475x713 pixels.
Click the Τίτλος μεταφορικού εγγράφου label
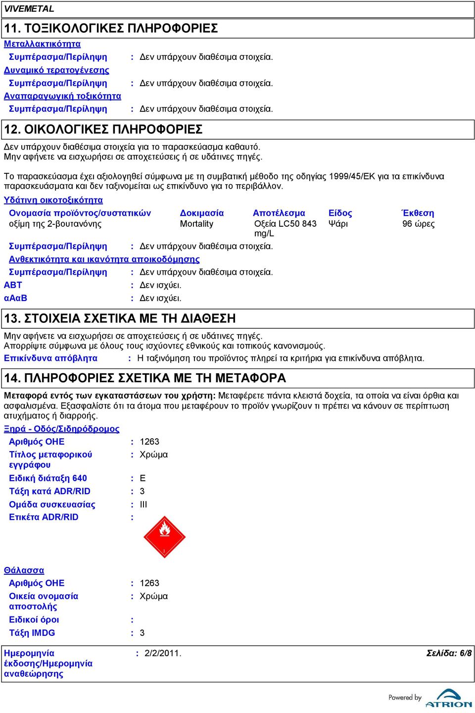tap(50, 459)
